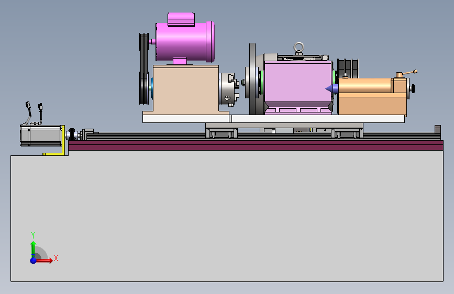The image size is (454, 294).
Task: Click the large gray vertical disc
Action: [x=252, y=79]
